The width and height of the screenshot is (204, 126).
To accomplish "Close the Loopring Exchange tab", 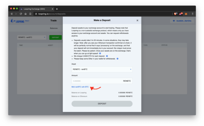I will (52, 9).
